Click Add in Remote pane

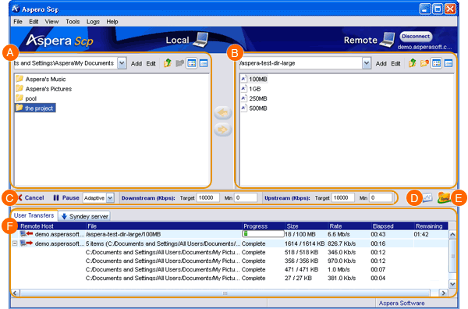381,63
